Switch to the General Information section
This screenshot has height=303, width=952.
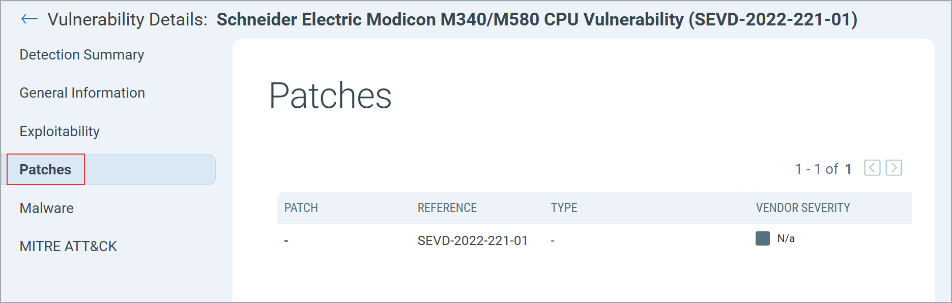[82, 93]
